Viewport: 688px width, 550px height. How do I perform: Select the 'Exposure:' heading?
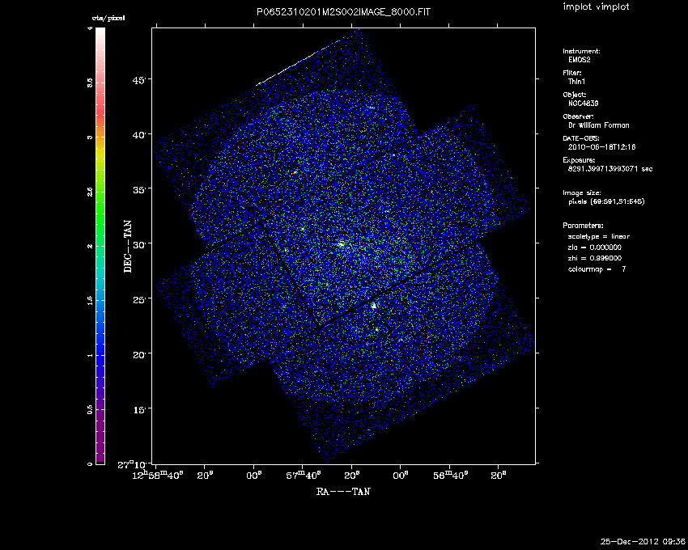tap(579, 160)
